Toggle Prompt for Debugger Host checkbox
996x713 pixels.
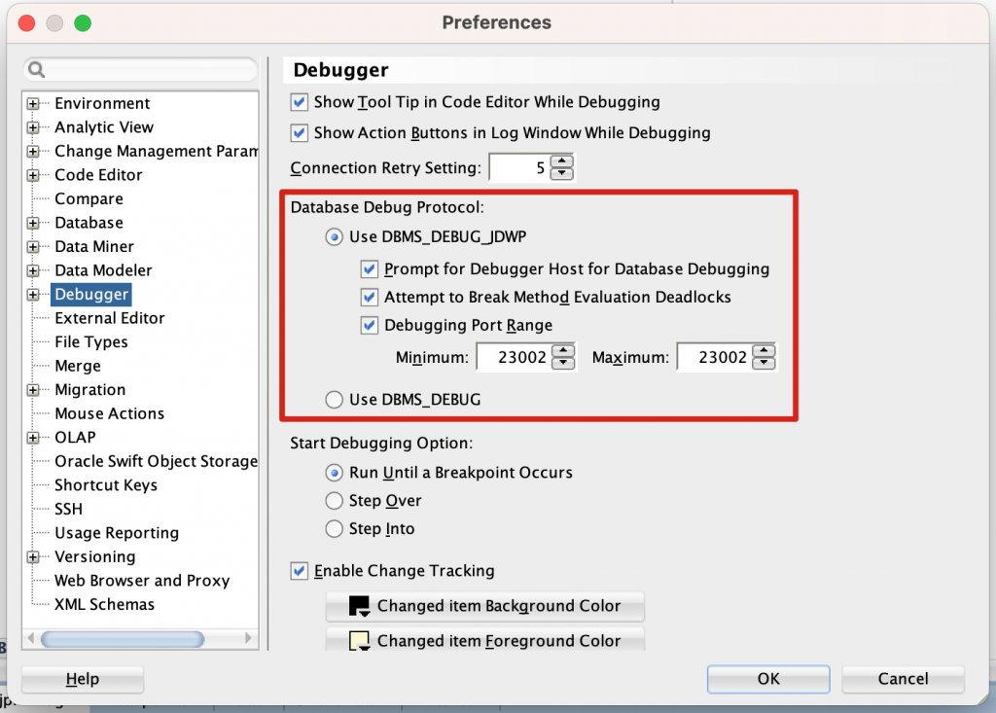coord(369,269)
